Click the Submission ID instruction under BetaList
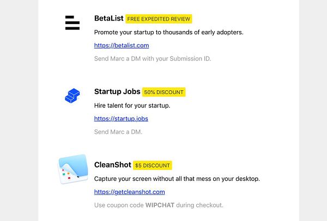The width and height of the screenshot is (327, 221). point(152,59)
